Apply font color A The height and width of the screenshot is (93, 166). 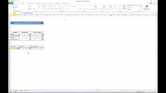click(44, 9)
